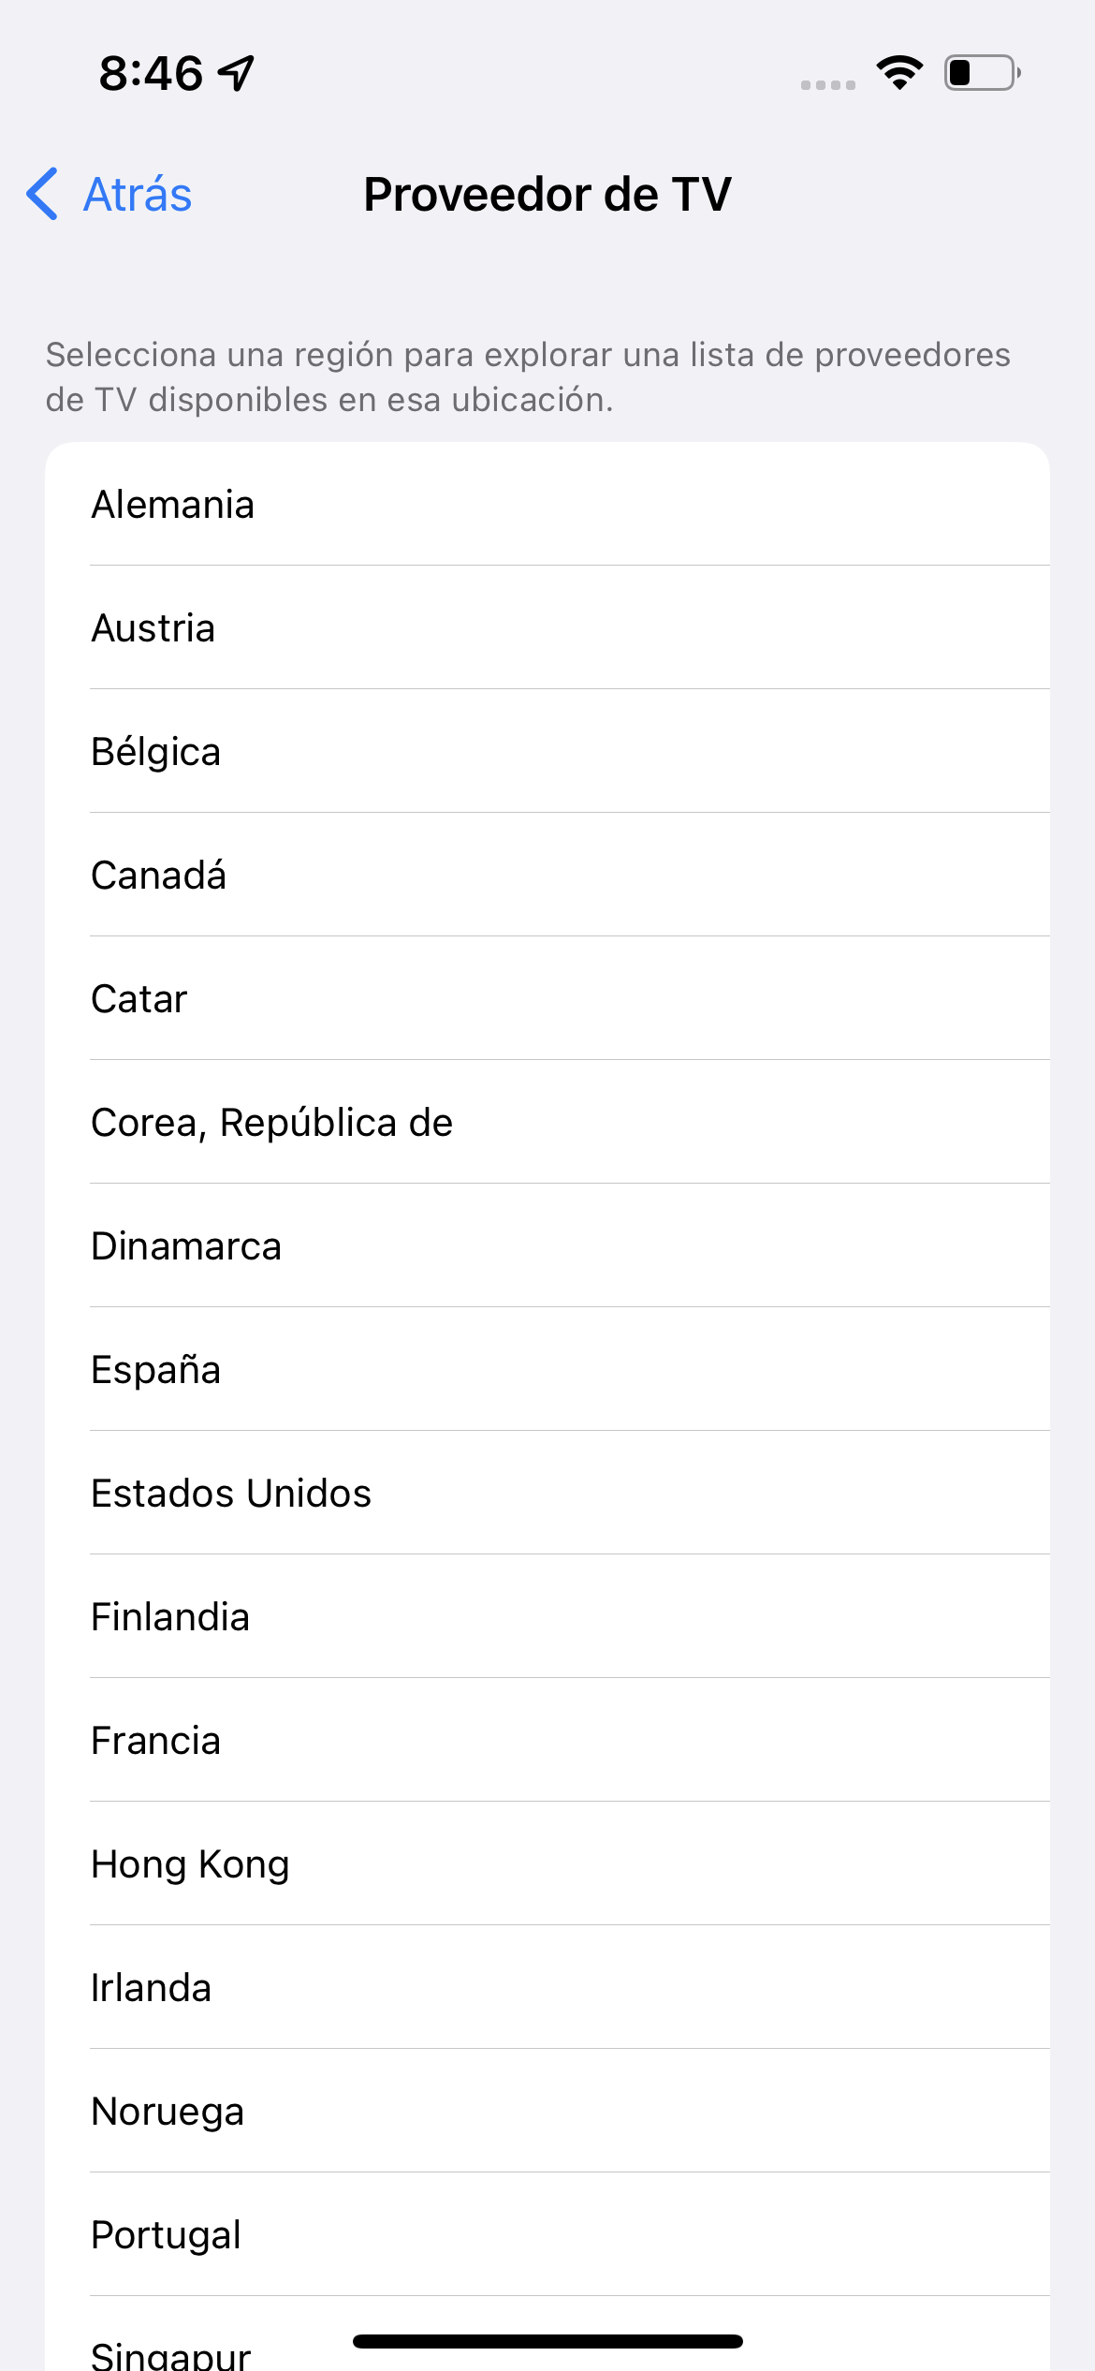Image resolution: width=1095 pixels, height=2371 pixels.
Task: Select Alemania from the region list
Action: click(547, 505)
